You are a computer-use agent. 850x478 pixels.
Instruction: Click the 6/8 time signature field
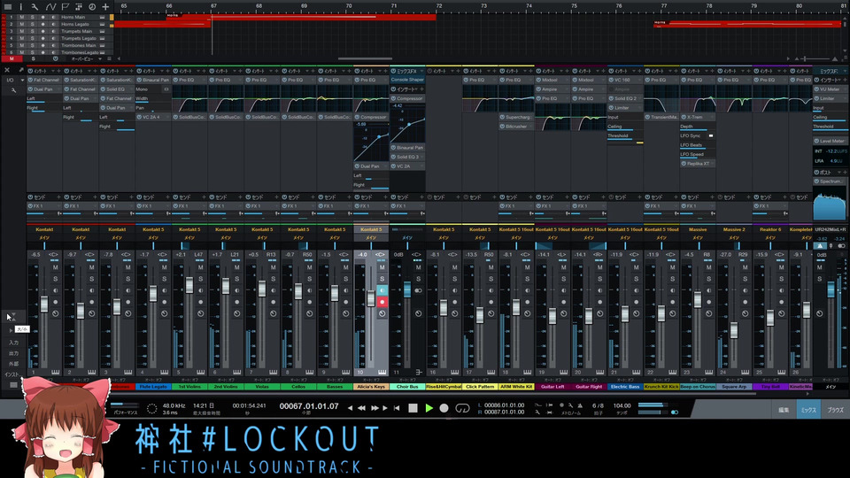click(x=598, y=405)
